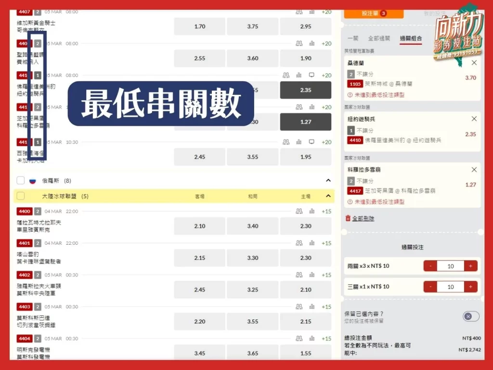Toggle the 保留已選內容 switch
Screen dimensions: 493x370
point(471,316)
